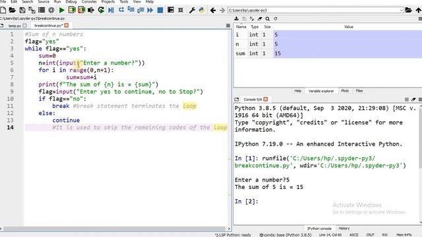The height and width of the screenshot is (237, 422).
Task: Close the breakcontinue.py tab
Action: tap(67, 25)
